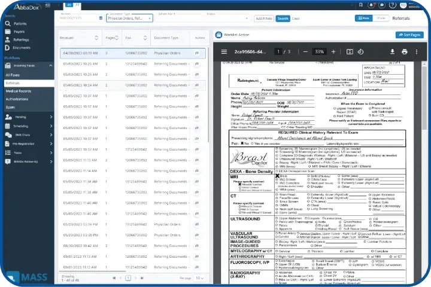Click the Fit to page icon
Image resolution: width=431 pixels, height=287 pixels.
tap(348, 51)
